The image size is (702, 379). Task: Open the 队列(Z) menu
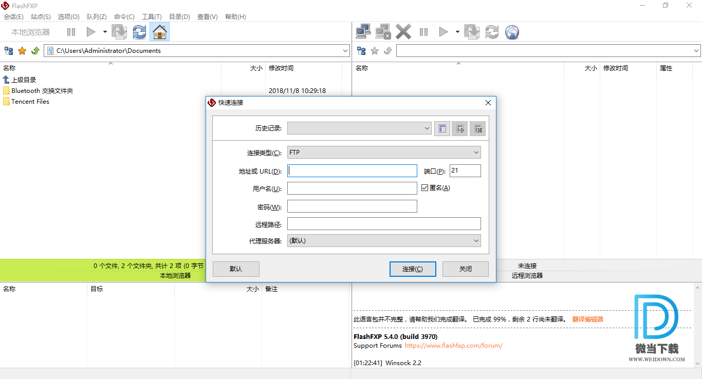97,17
